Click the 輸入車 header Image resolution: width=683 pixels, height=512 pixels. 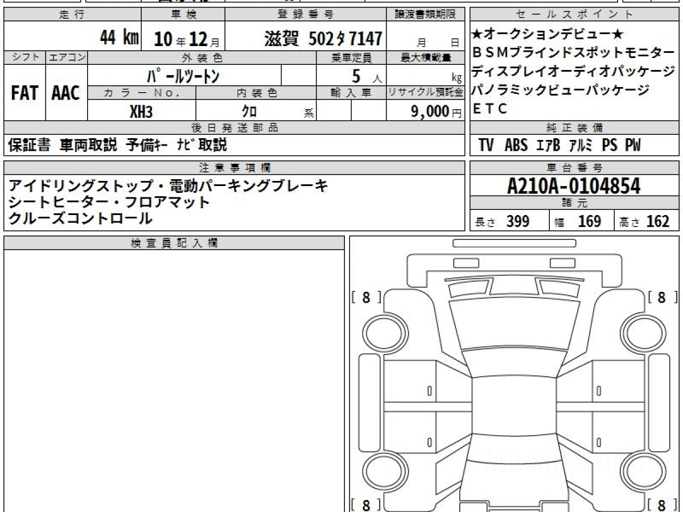coord(351,92)
